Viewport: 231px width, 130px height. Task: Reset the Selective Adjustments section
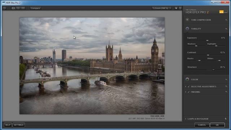click(x=226, y=87)
